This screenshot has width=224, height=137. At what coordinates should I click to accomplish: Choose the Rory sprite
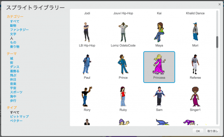tap(87, 99)
